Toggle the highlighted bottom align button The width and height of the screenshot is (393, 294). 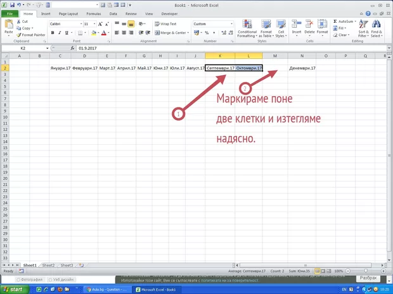point(131,24)
